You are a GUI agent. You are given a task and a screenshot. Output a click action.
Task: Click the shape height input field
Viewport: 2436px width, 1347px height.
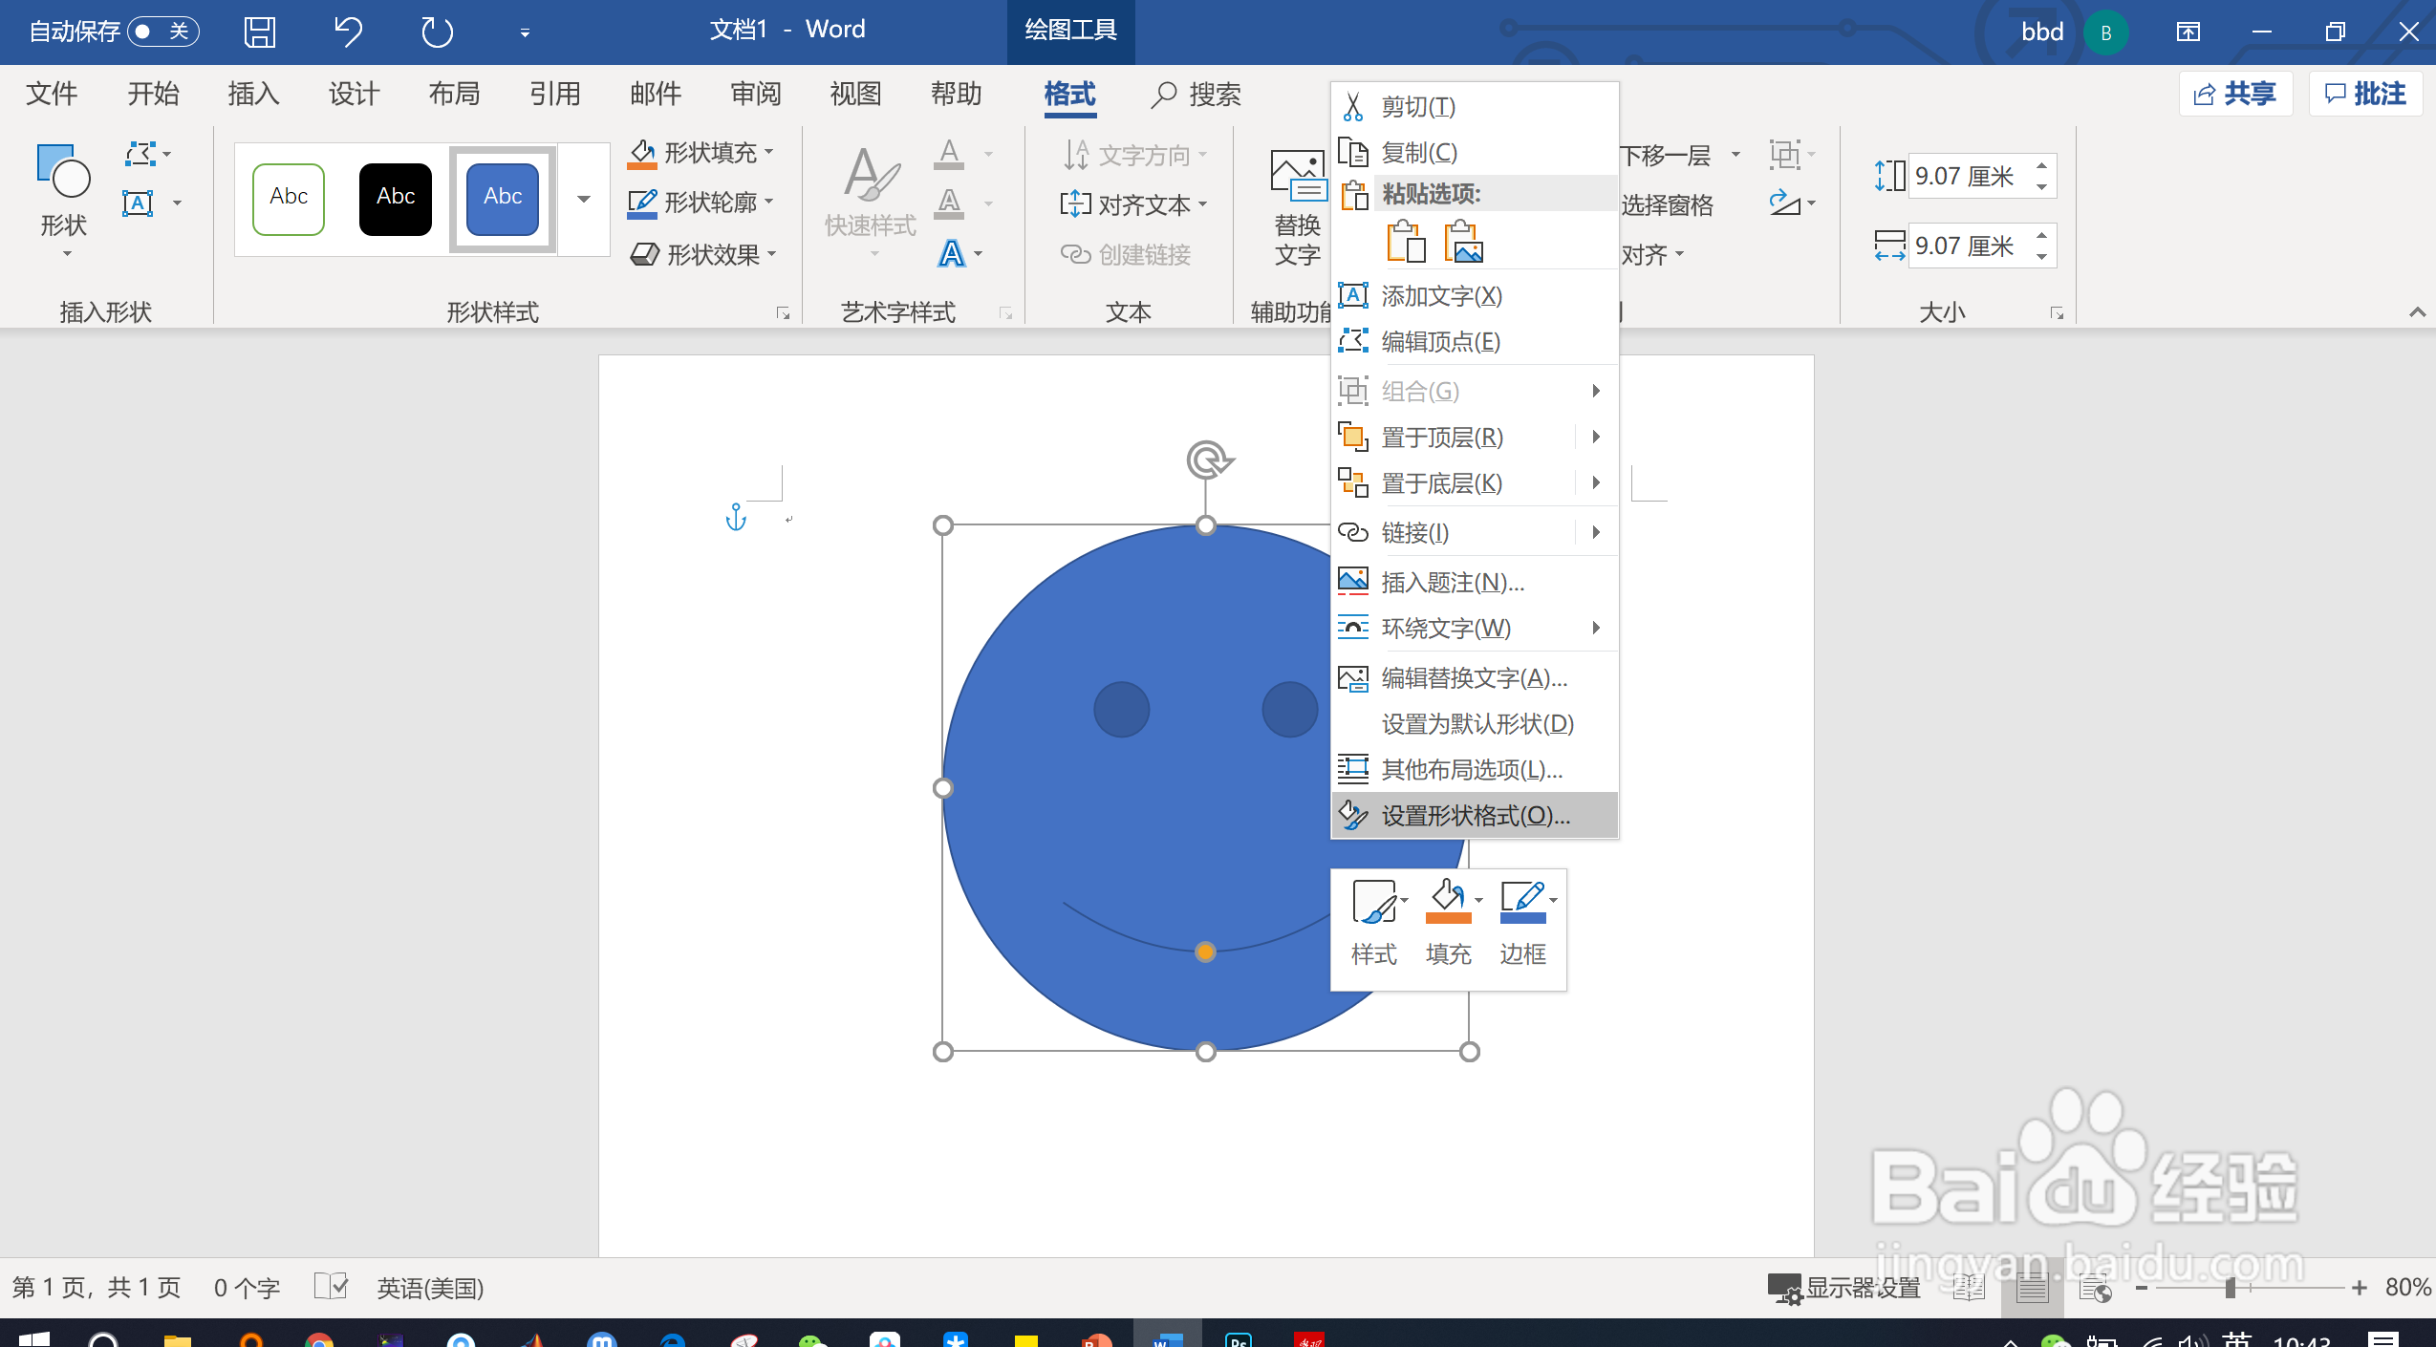(1969, 176)
